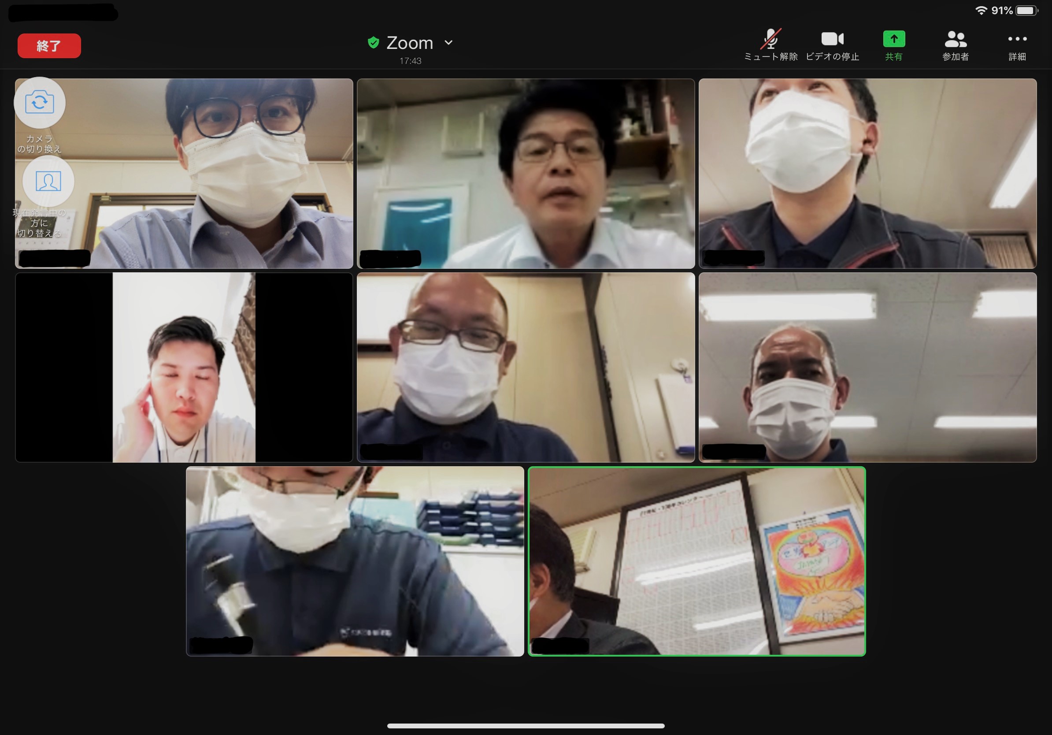Select green-highlighted tile with colorful poster
1052x735 pixels.
click(x=696, y=561)
